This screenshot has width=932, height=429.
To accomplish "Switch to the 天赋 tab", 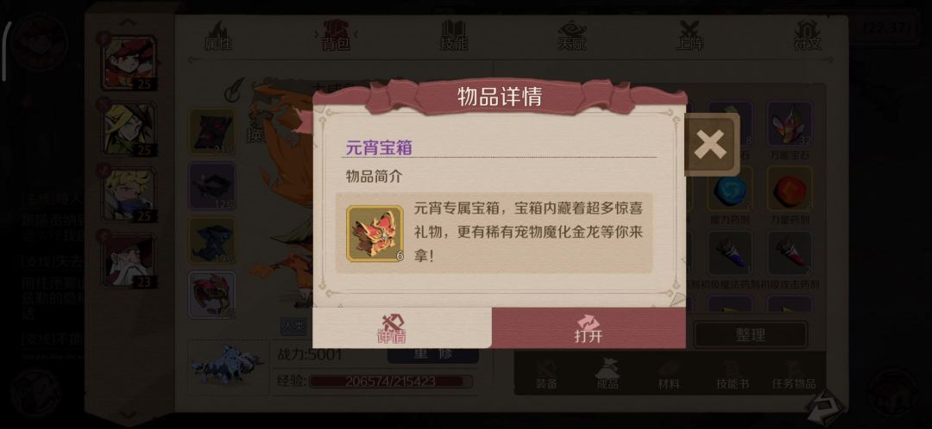I will tap(572, 35).
